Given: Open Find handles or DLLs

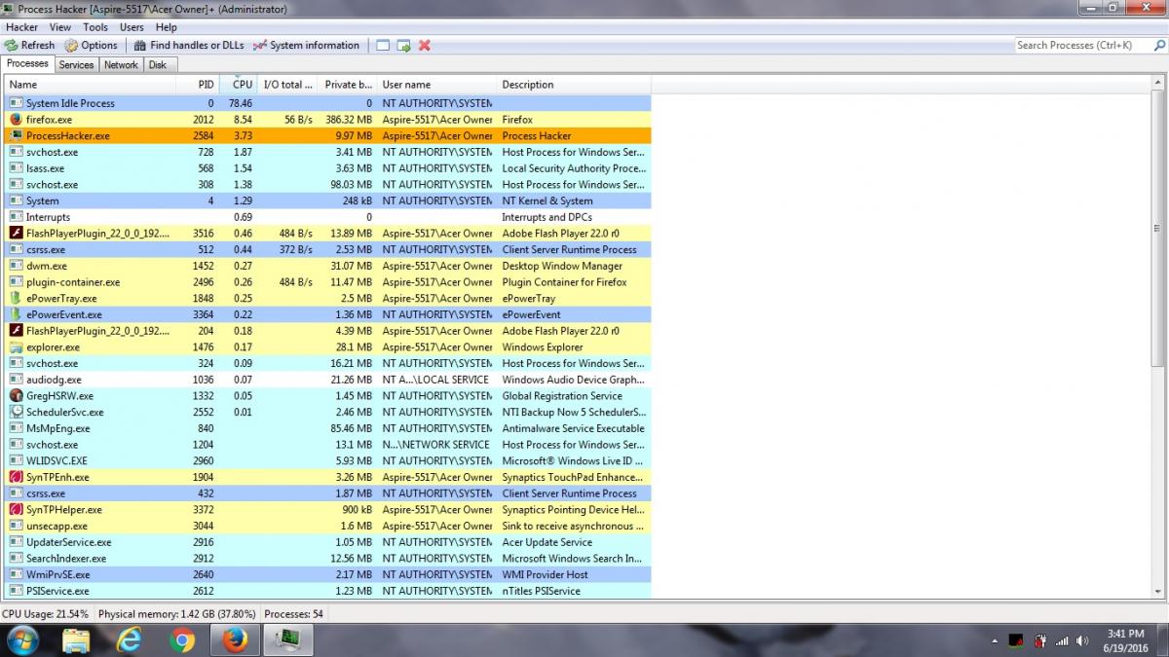Looking at the screenshot, I should [189, 45].
